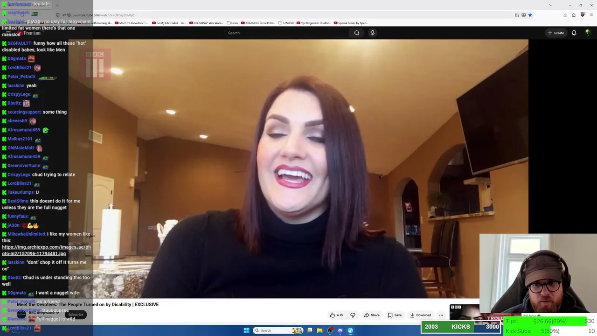Click username sourcingsupport in chat
The width and height of the screenshot is (597, 336).
click(x=24, y=112)
